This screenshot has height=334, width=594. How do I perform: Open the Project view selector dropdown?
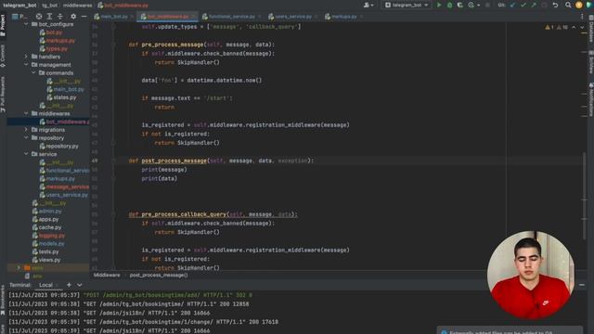coord(19,17)
